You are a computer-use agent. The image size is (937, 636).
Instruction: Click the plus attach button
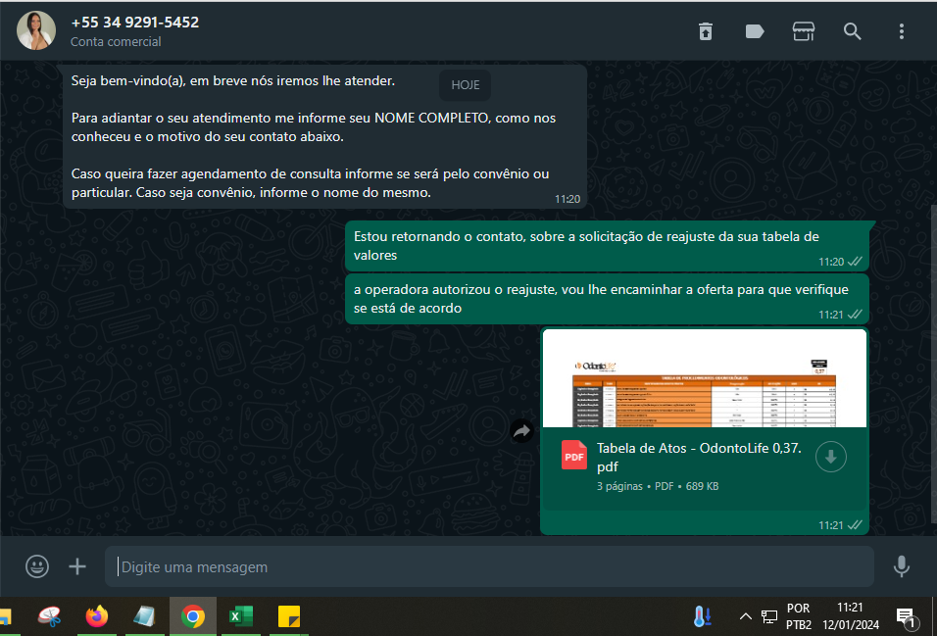pos(77,566)
